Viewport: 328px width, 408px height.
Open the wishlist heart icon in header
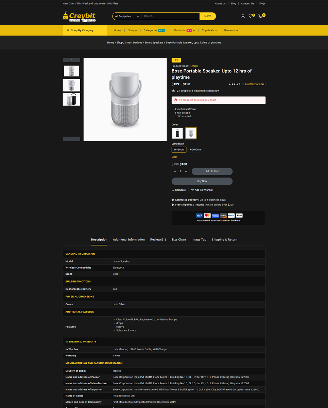[251, 16]
